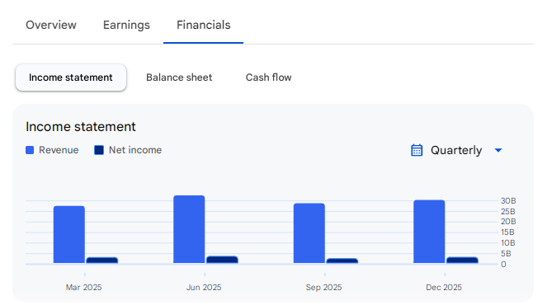Click the 15B axis value
This screenshot has height=305, width=552.
[507, 232]
